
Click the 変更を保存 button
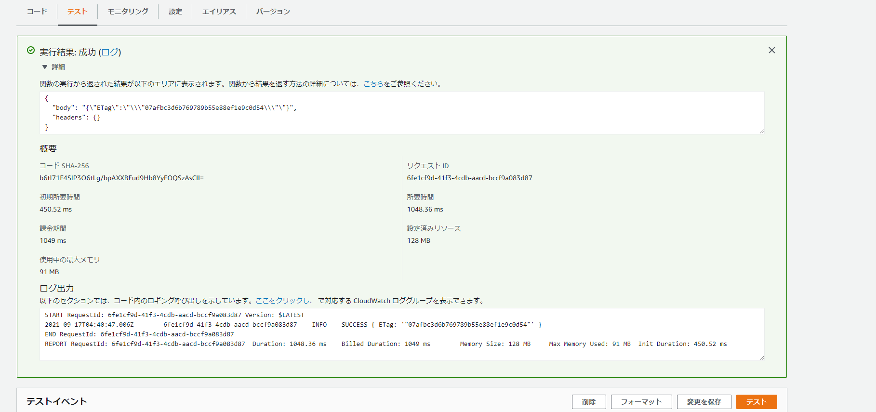[x=703, y=402]
